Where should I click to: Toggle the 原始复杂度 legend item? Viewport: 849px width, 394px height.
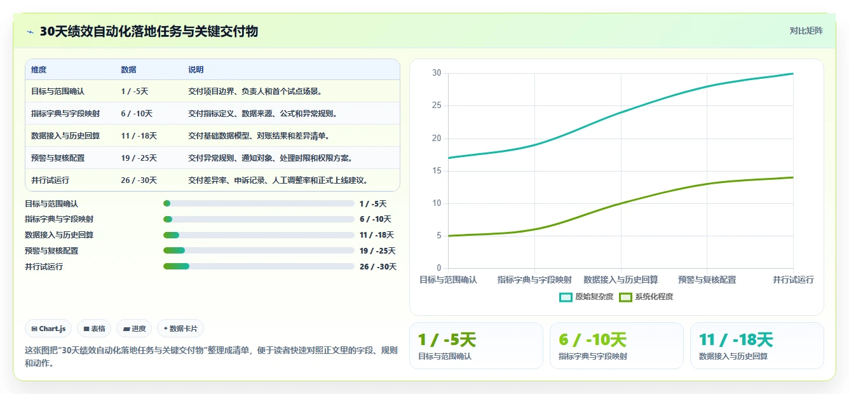pyautogui.click(x=586, y=297)
